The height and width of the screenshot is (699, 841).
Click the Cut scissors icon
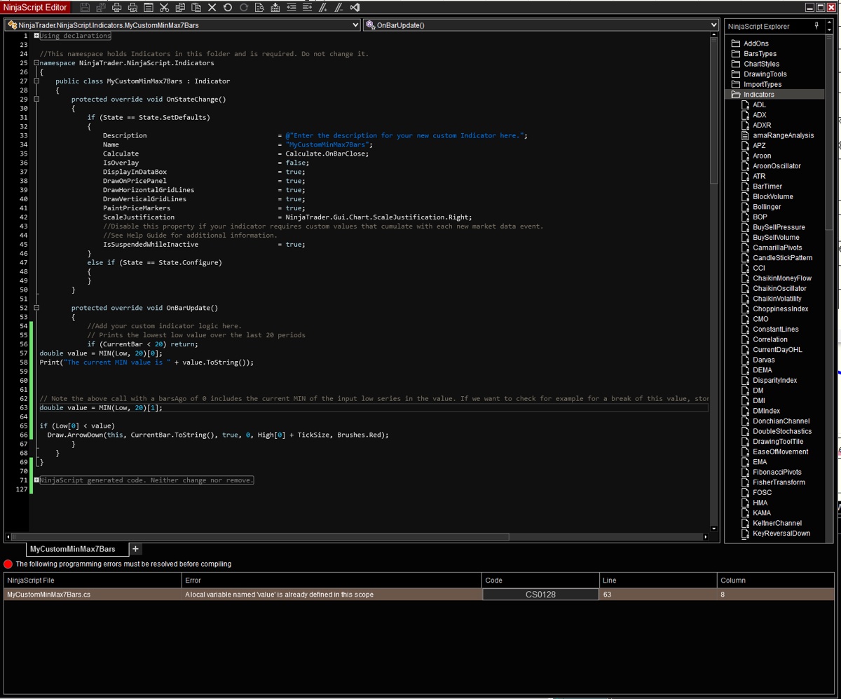(x=164, y=8)
